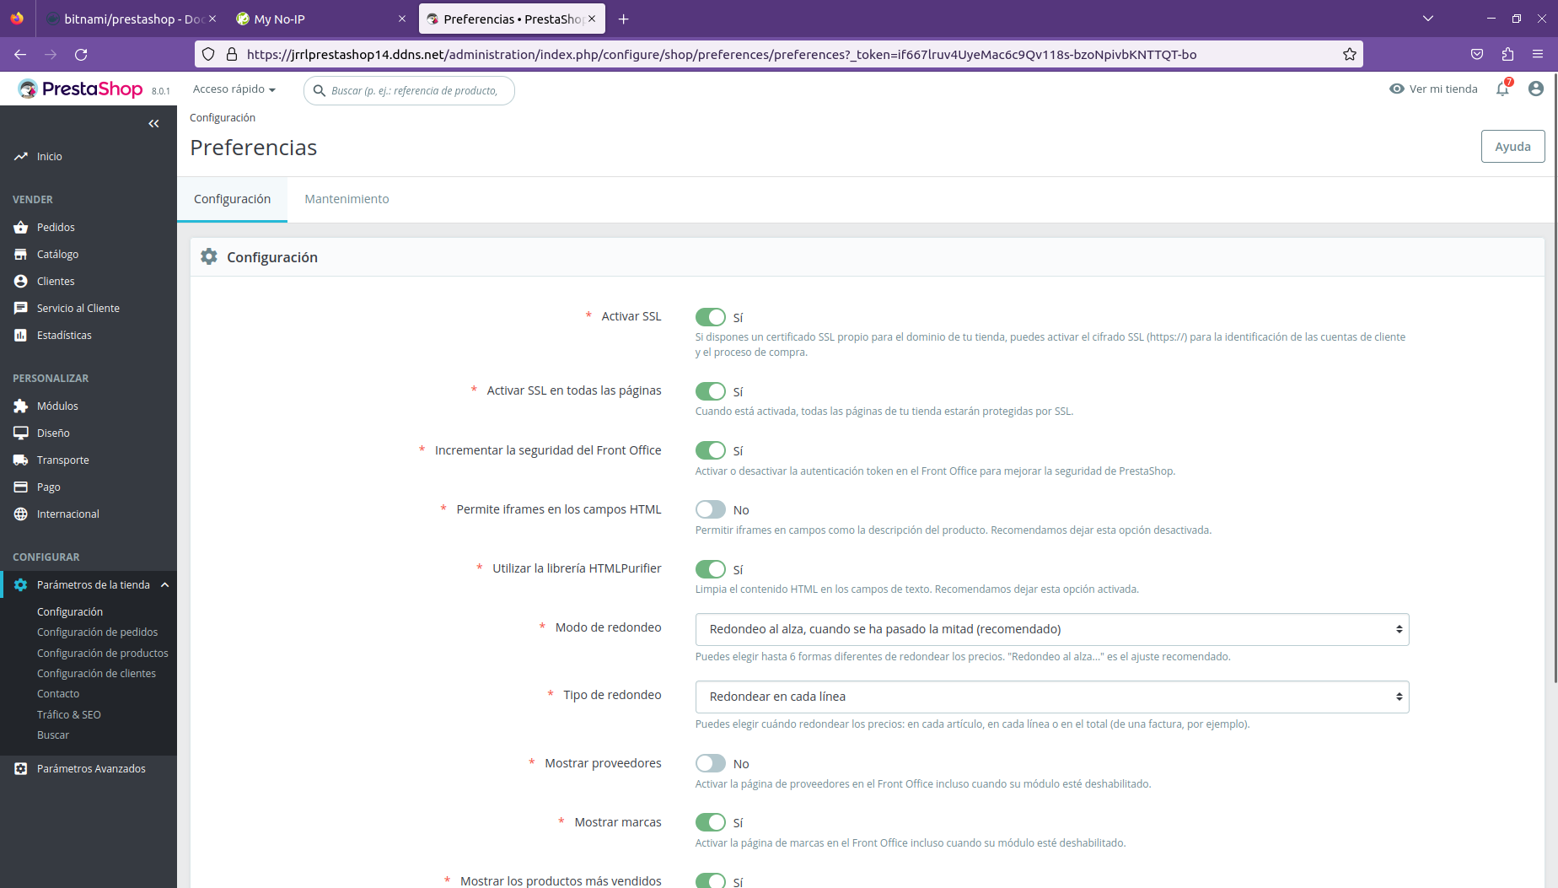Click the Internacional globe icon
This screenshot has width=1558, height=888.
(x=21, y=514)
